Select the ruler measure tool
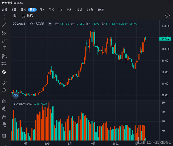 (x=4, y=82)
